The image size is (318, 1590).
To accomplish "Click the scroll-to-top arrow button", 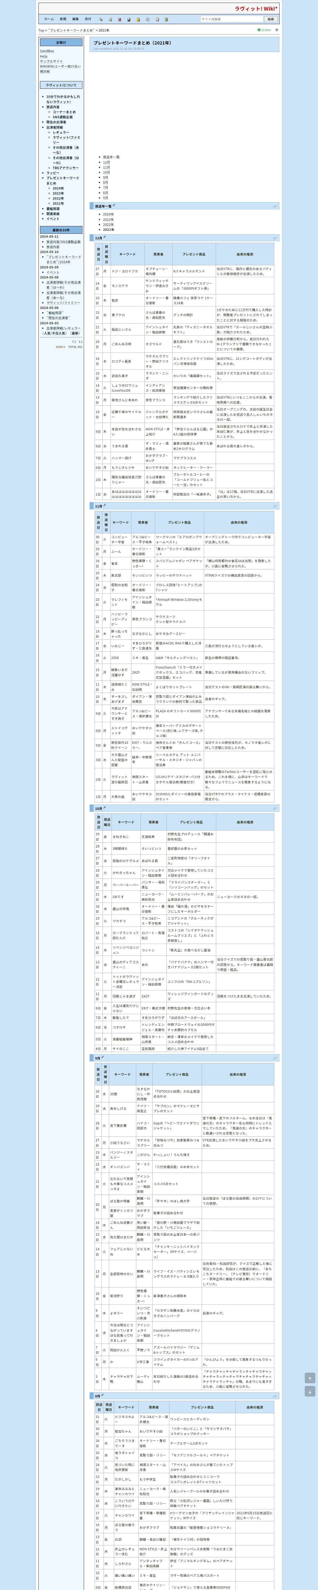I will coord(310,1378).
